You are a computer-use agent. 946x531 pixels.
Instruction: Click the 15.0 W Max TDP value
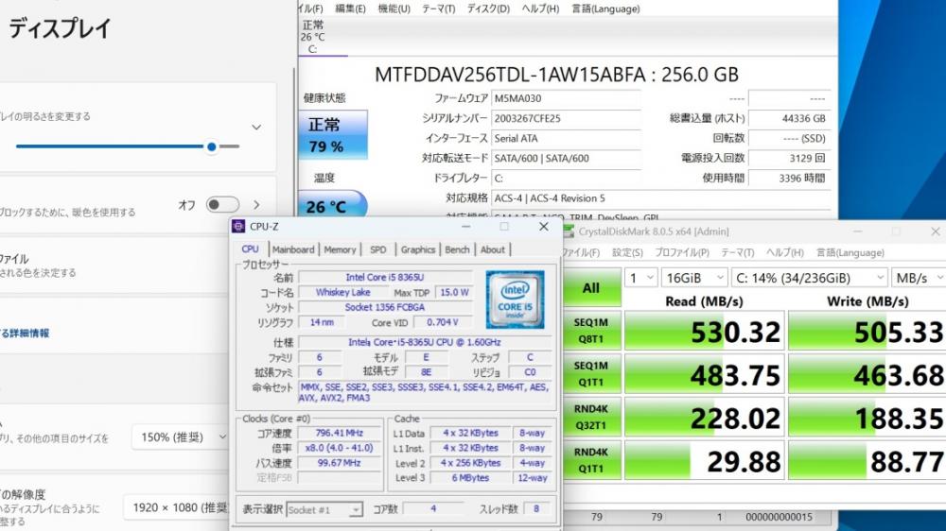point(454,292)
